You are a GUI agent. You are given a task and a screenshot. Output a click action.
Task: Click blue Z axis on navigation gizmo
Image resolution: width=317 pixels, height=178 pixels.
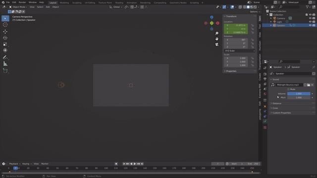[211, 17]
